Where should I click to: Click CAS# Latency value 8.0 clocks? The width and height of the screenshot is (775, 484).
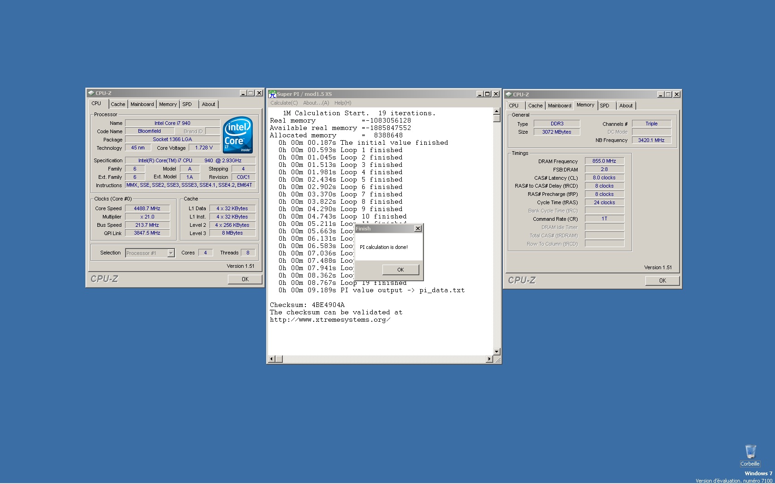604,177
